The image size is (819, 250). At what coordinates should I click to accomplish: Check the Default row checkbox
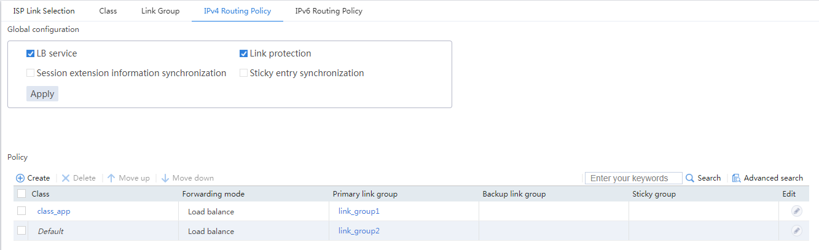tap(22, 230)
